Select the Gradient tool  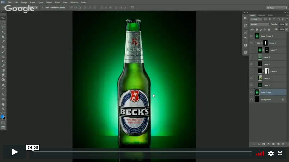[x=3, y=70]
